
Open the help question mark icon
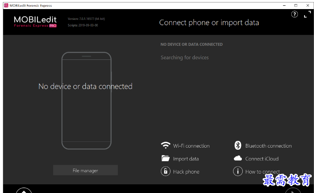coord(294,14)
